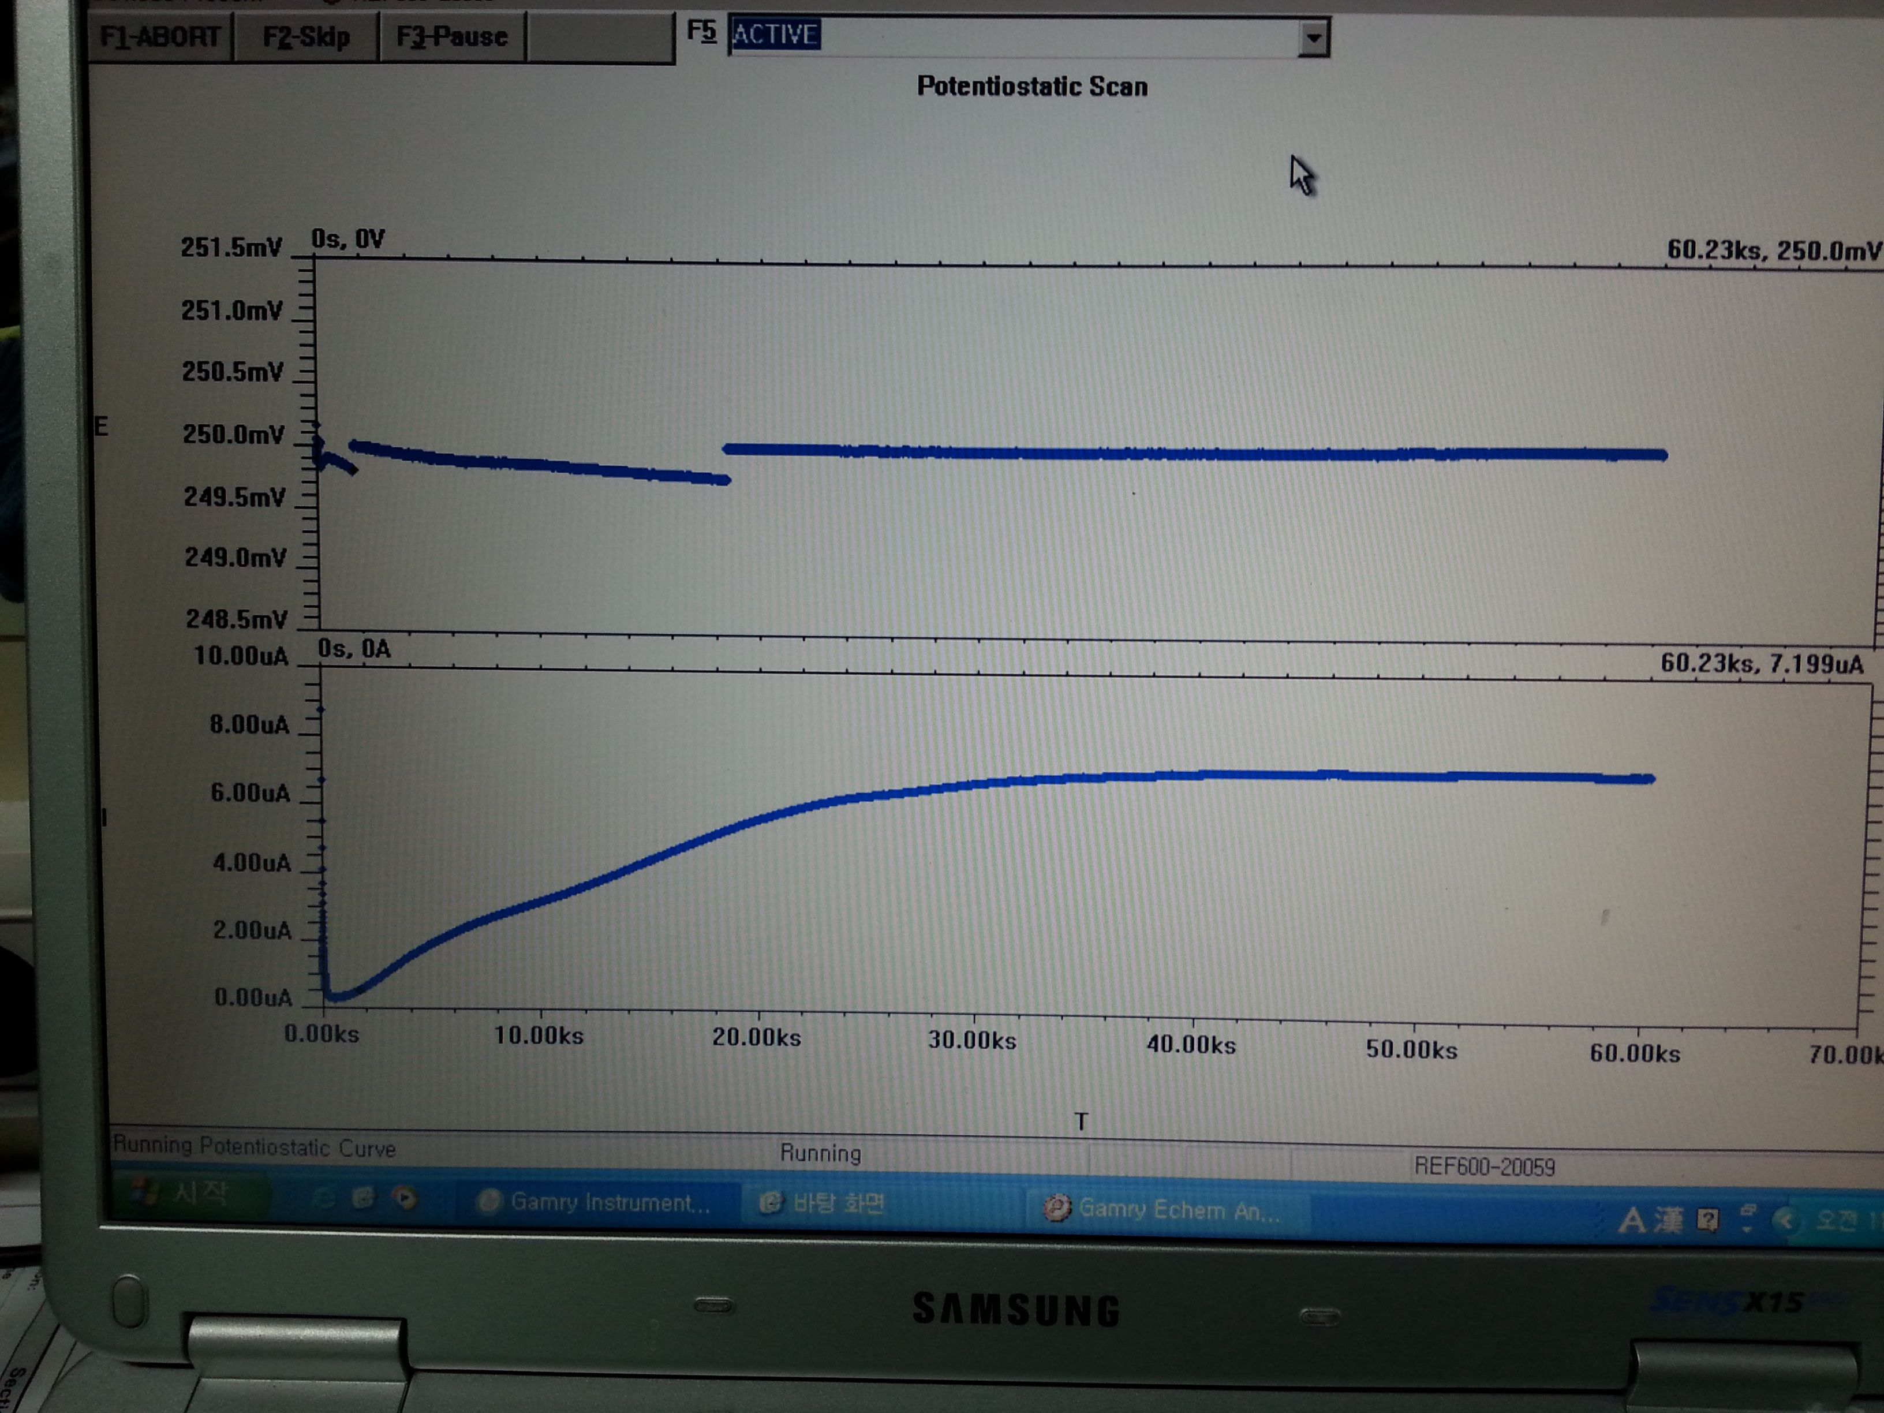Click Show Desktop quick launch icon
1884x1413 pixels.
click(363, 1198)
